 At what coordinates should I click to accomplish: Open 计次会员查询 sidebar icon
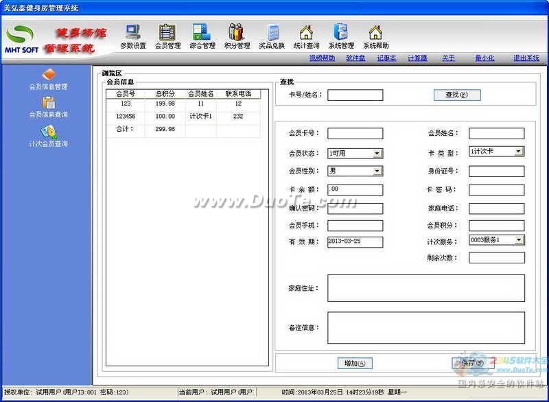click(x=48, y=132)
